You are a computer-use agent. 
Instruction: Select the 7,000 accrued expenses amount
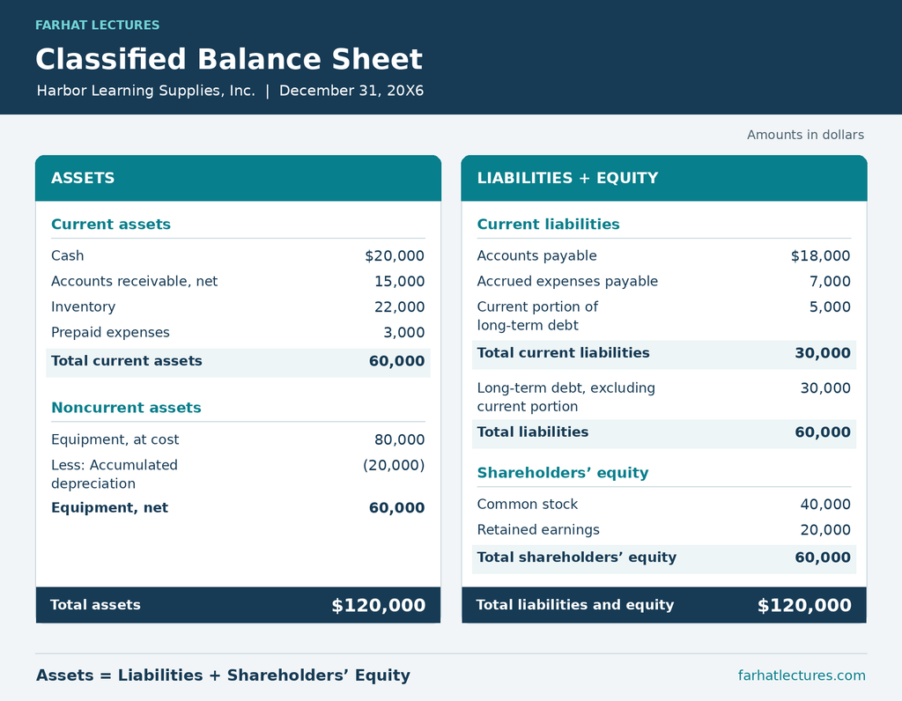[830, 282]
